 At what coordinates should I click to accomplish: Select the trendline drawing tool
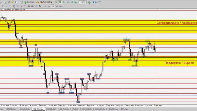10,6
